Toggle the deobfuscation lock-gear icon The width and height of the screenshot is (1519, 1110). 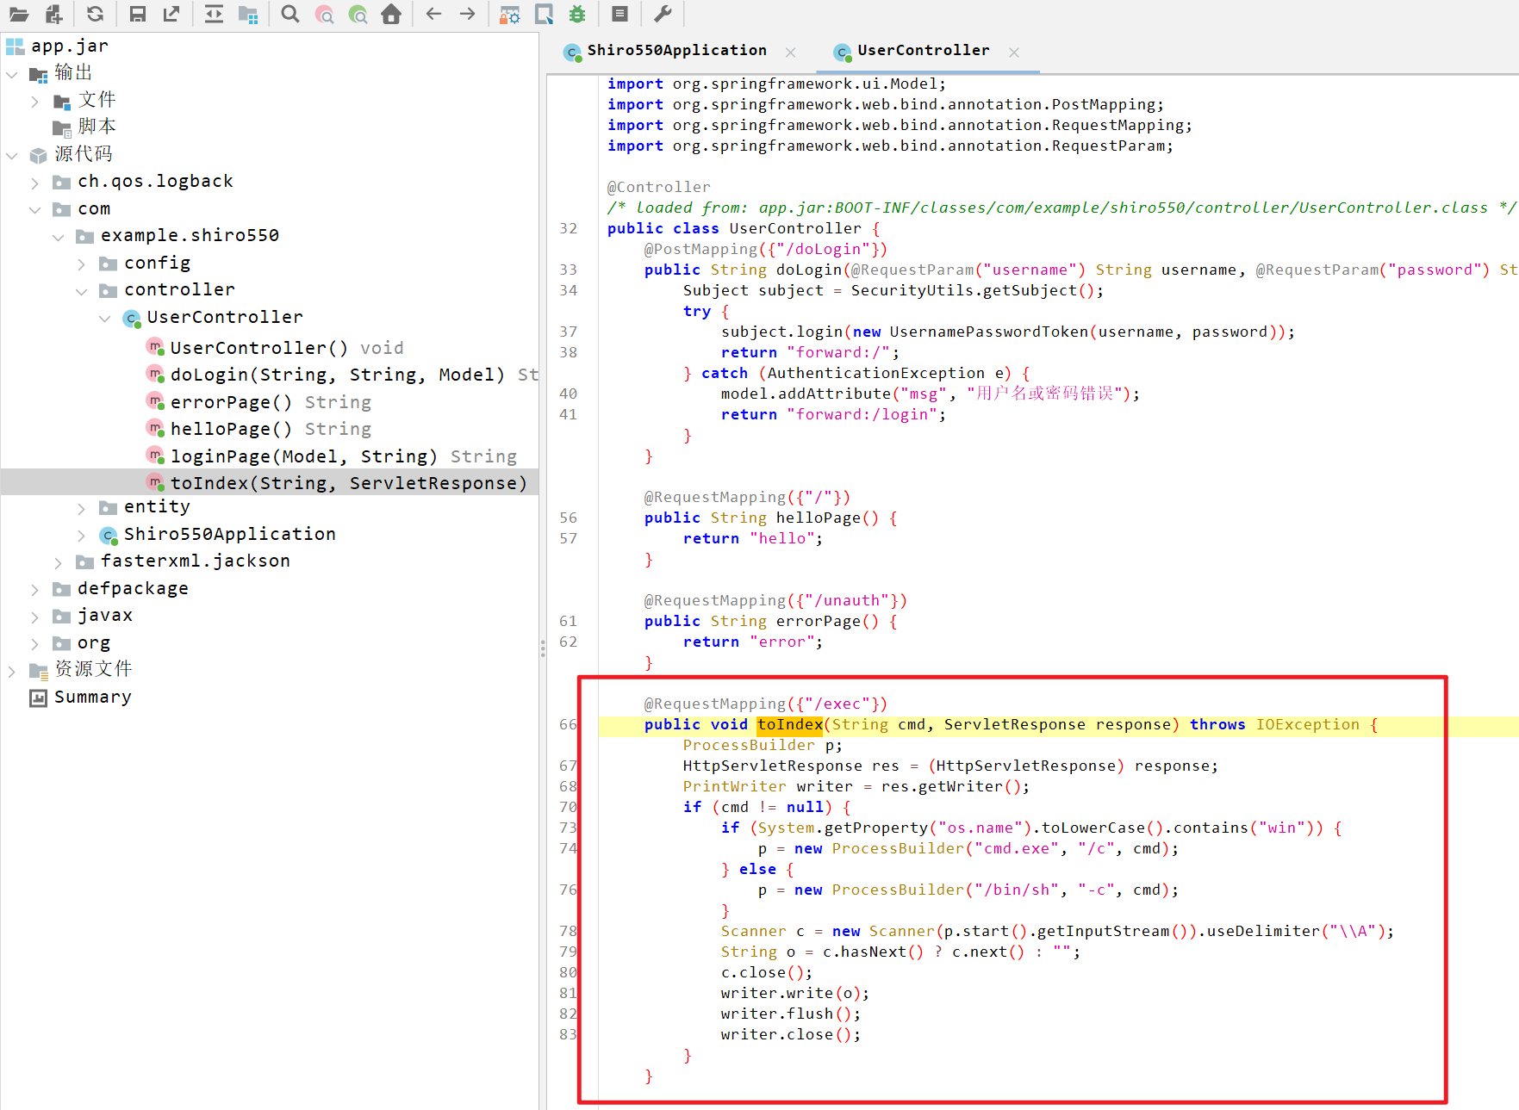(510, 14)
